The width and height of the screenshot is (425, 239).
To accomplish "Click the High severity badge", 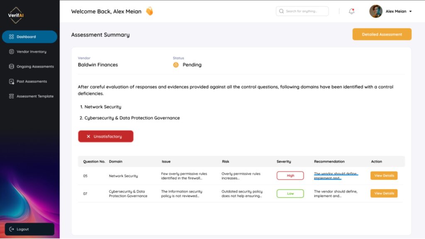I will click(x=290, y=176).
